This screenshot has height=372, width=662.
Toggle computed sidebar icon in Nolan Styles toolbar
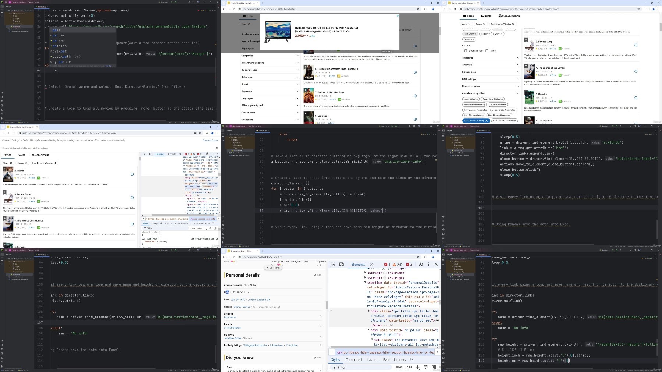(x=434, y=367)
